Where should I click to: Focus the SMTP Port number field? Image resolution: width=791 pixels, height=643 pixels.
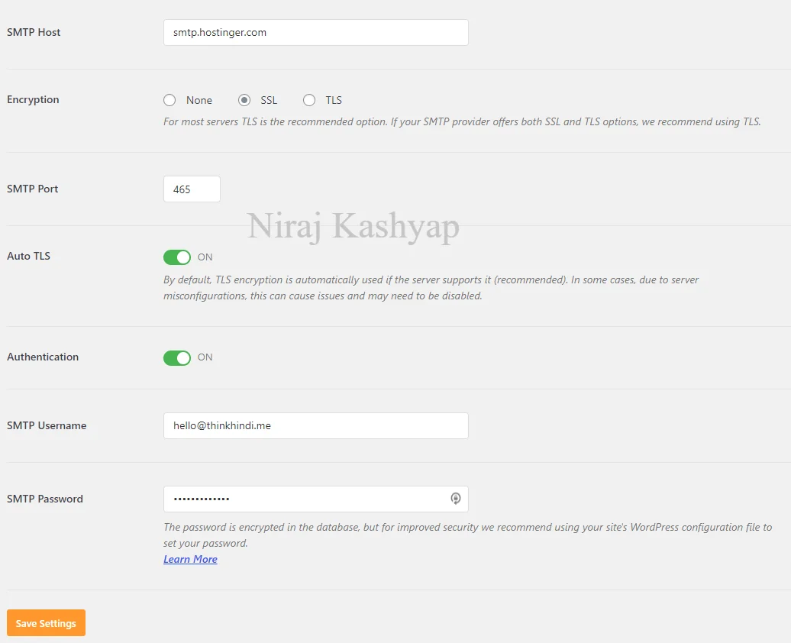click(x=192, y=189)
